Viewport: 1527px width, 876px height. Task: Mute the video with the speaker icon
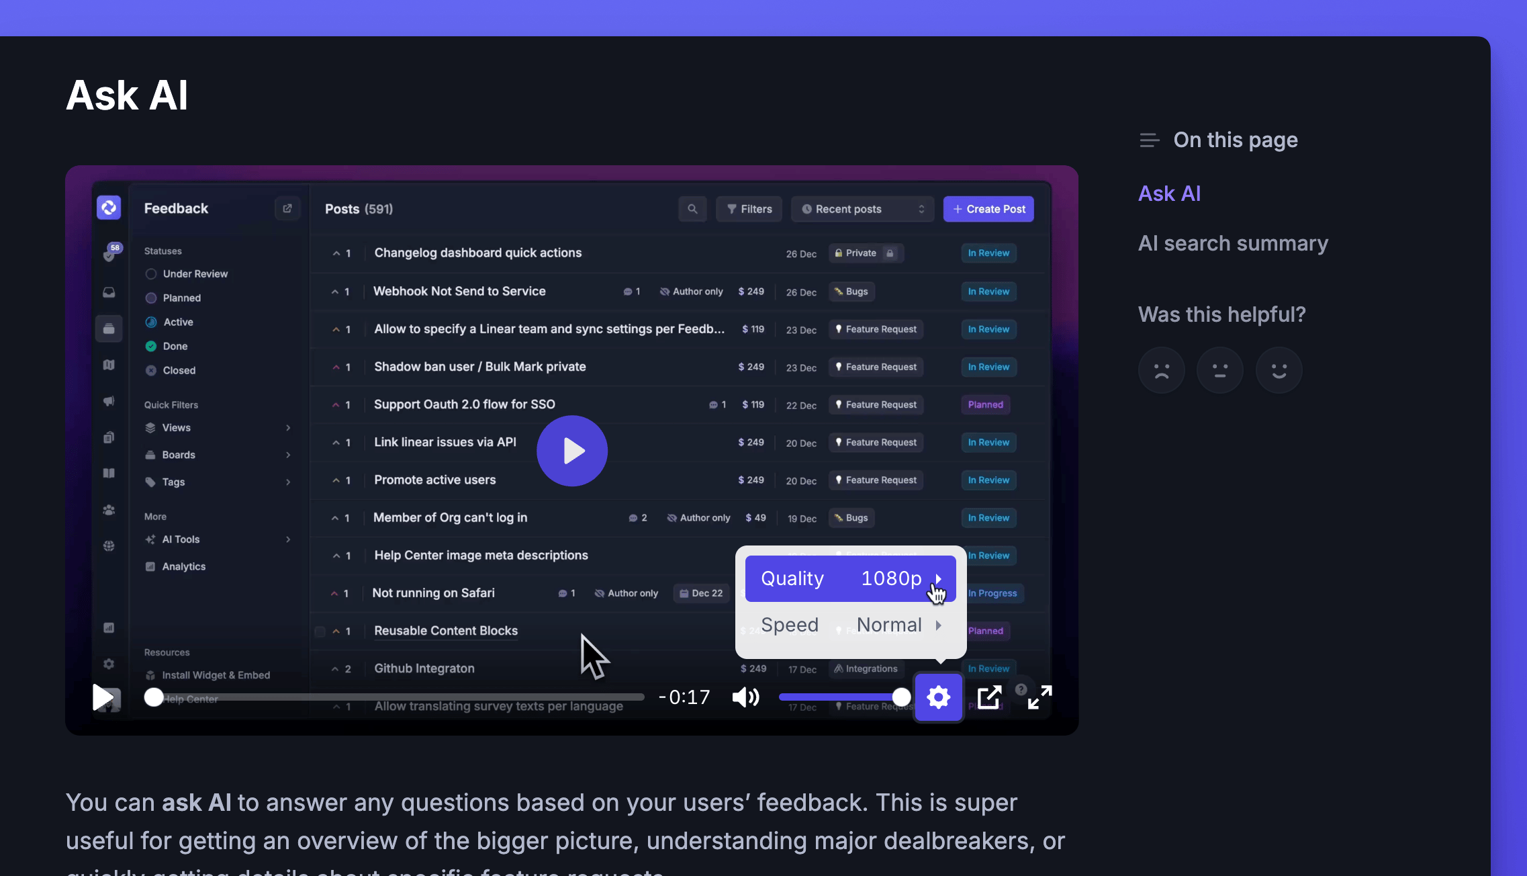pyautogui.click(x=745, y=697)
